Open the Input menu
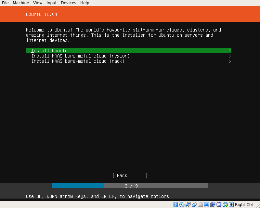The height and width of the screenshot is (208, 260). pos(51,3)
